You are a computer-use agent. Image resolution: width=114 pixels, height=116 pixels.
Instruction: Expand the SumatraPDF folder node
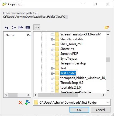coord(52,54)
